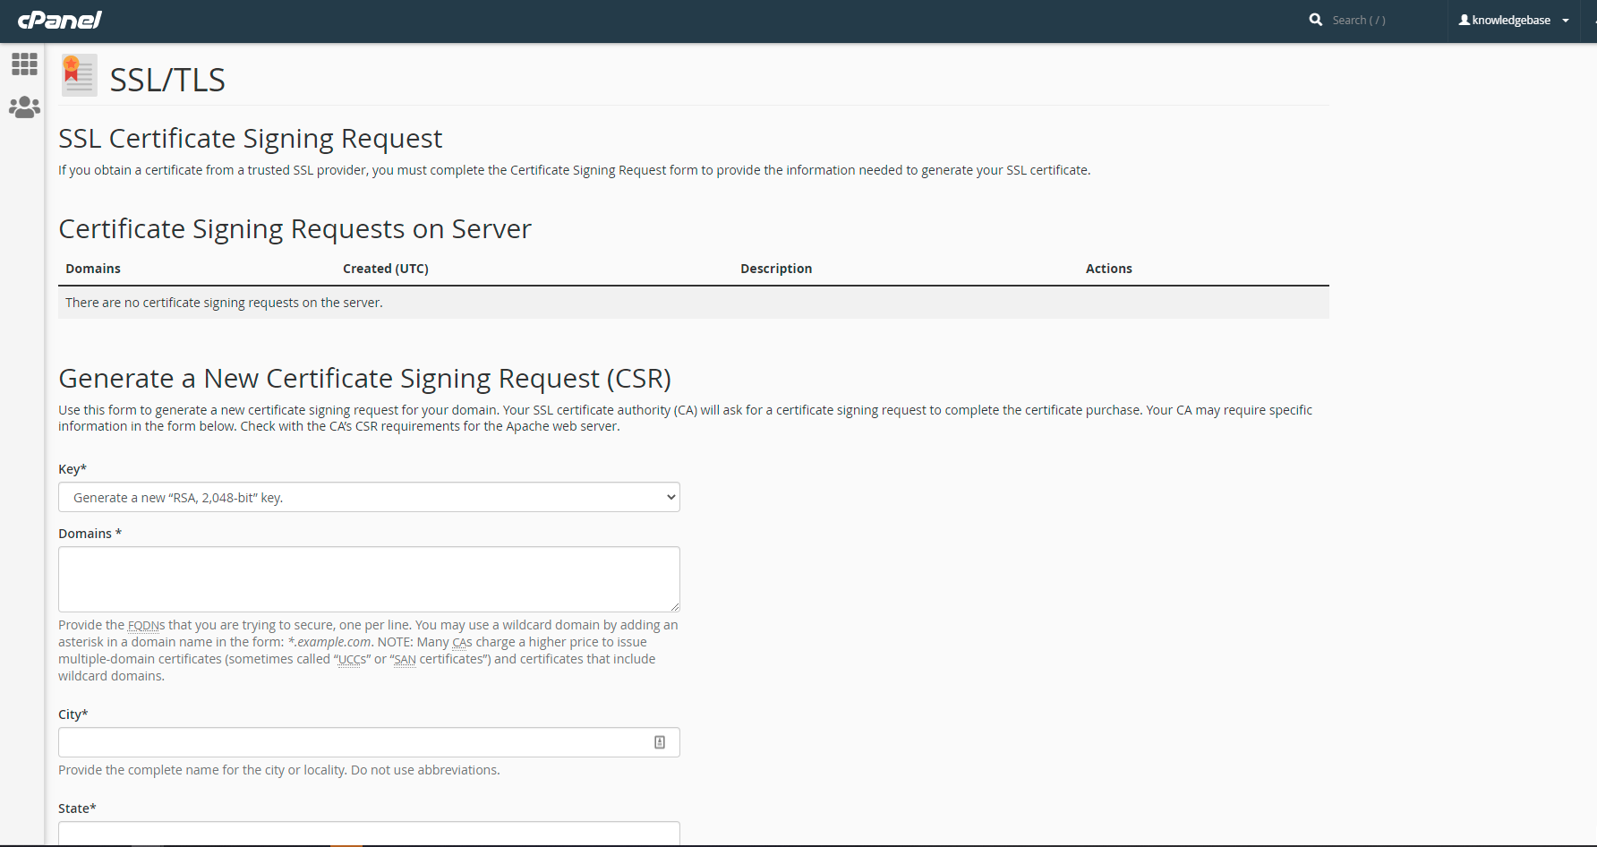Click the contact card icon in the City field
The width and height of the screenshot is (1597, 847).
point(660,741)
